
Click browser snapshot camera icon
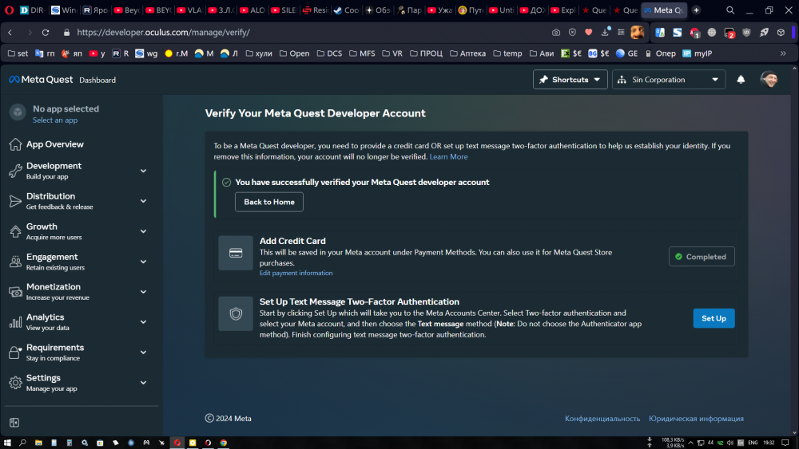point(556,33)
